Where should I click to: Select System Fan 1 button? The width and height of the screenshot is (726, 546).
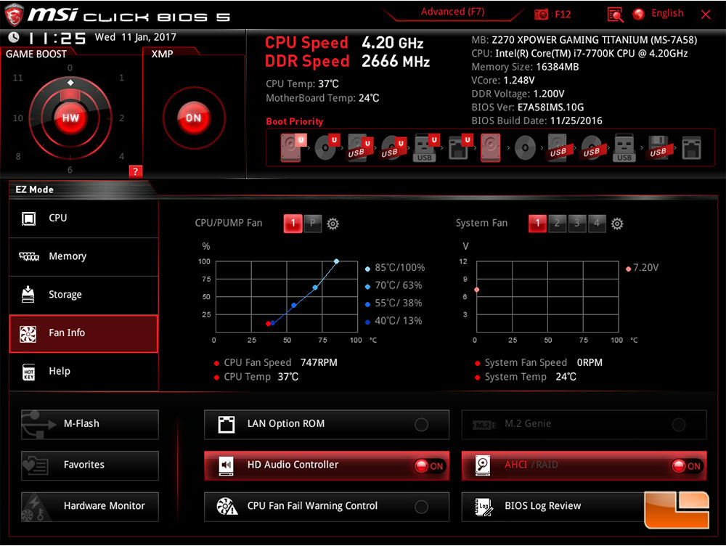(537, 224)
